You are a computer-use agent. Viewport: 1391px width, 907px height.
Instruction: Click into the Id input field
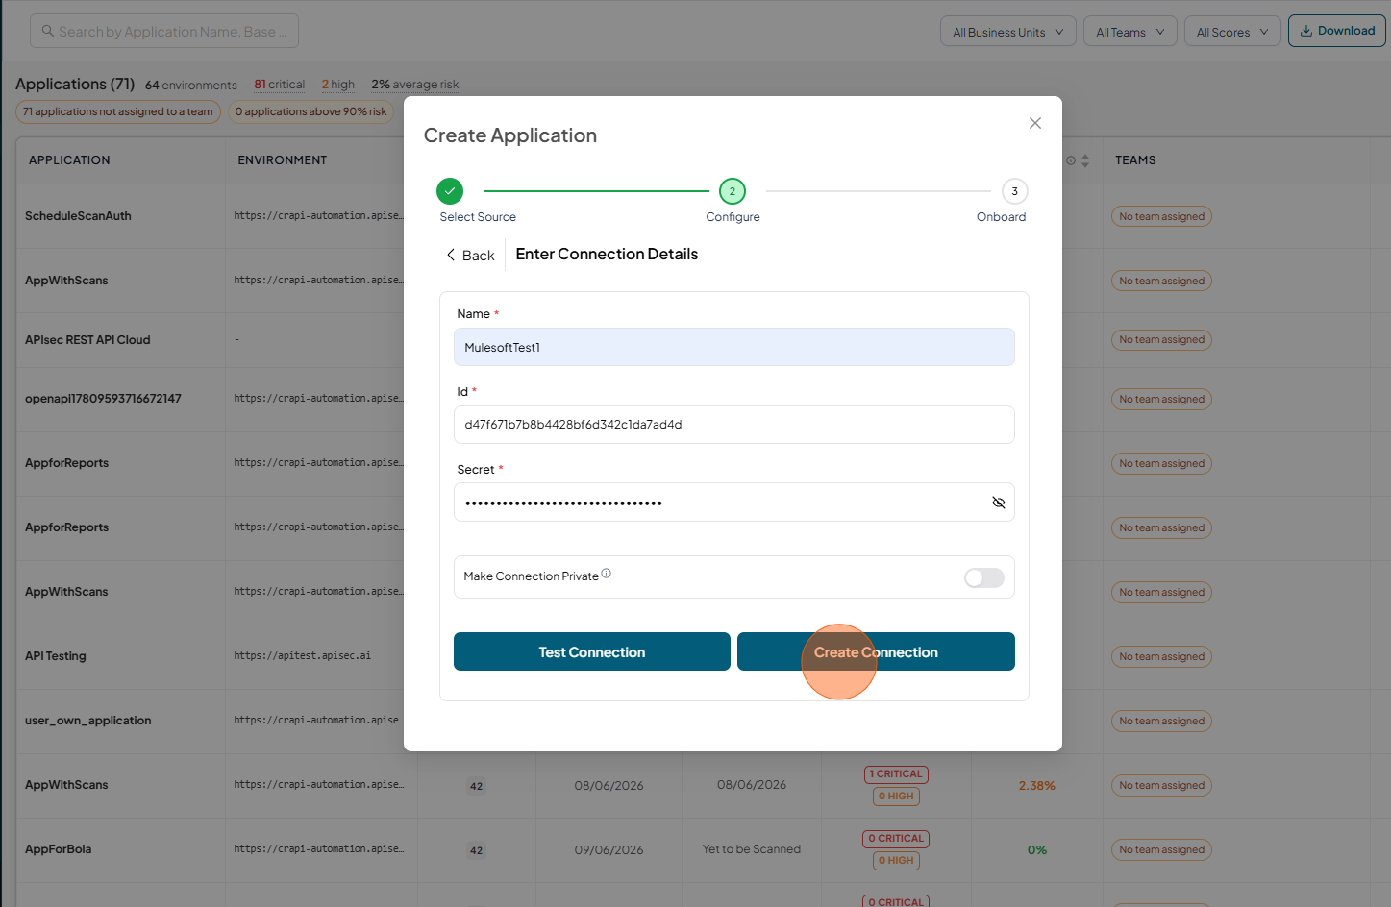tap(734, 425)
